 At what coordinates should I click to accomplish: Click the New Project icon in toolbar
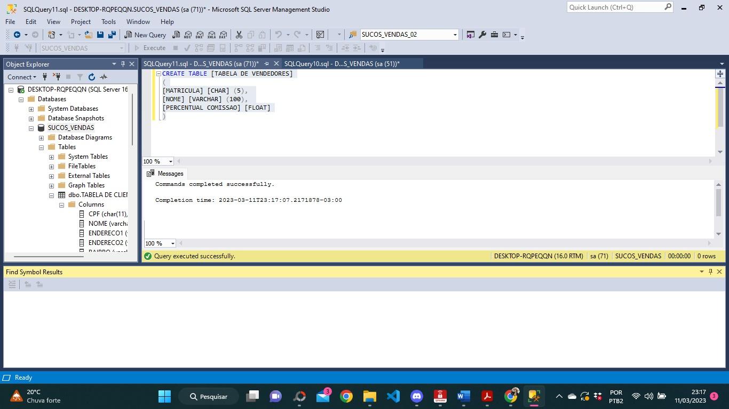52,35
